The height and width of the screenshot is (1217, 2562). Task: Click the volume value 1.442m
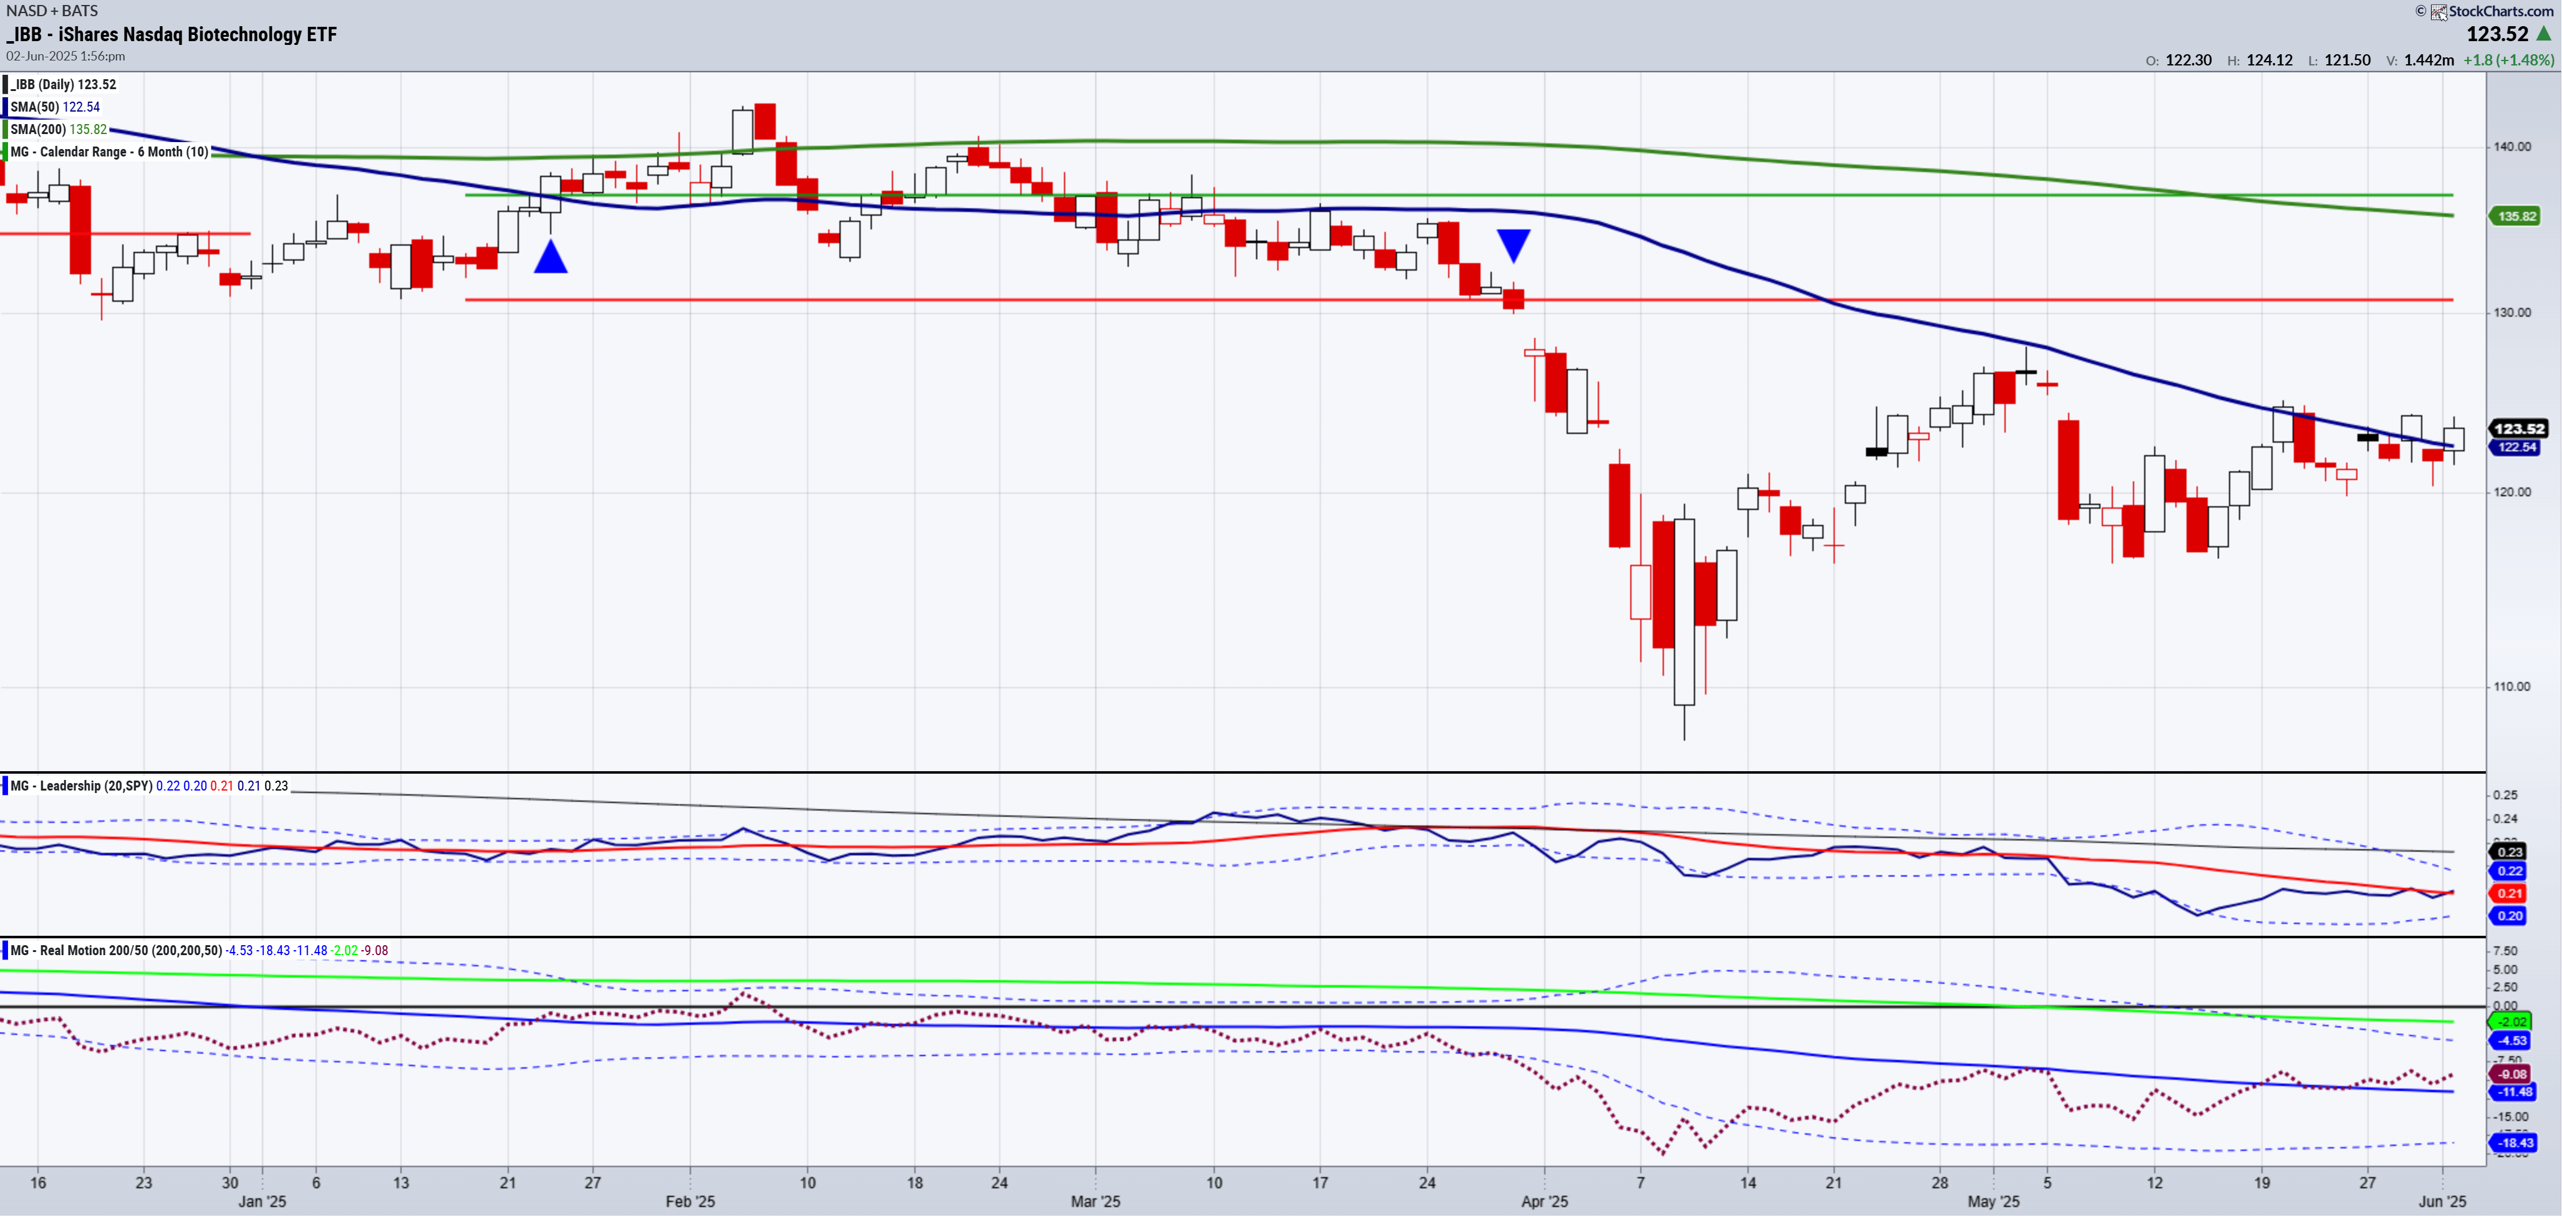(x=2429, y=60)
